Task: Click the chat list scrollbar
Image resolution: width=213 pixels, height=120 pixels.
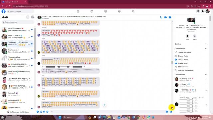Action: point(35,44)
